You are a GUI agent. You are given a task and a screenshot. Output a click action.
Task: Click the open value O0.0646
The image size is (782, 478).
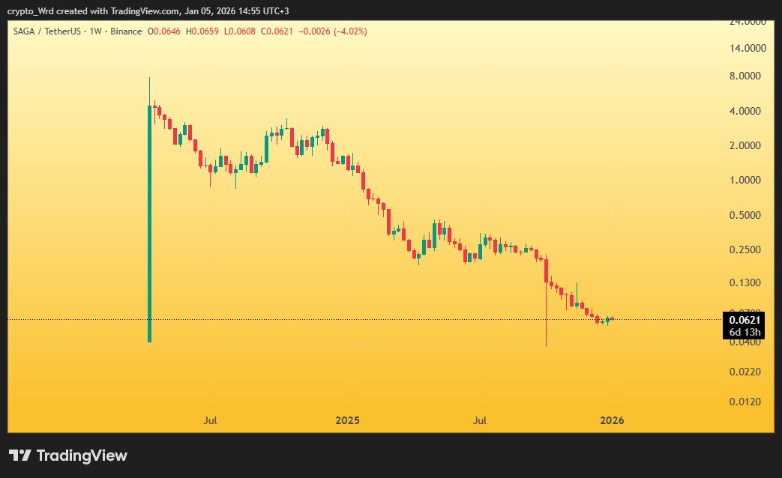click(164, 31)
